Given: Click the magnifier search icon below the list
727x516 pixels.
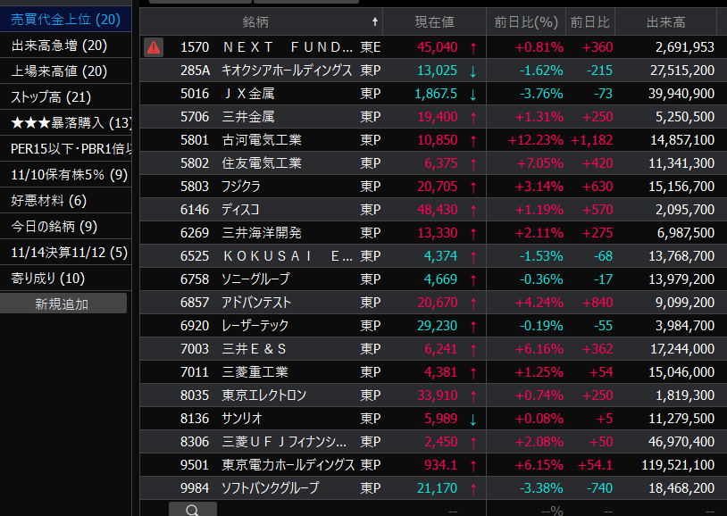Looking at the screenshot, I should click(193, 510).
